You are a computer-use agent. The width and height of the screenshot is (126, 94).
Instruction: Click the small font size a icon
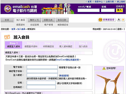point(123,20)
